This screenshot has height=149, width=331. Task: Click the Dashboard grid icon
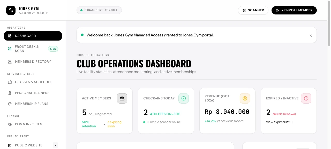coord(10,36)
